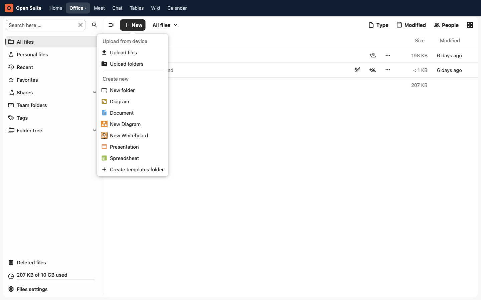Open actions menu for the < 1 KB file
481x300 pixels.
pos(388,70)
